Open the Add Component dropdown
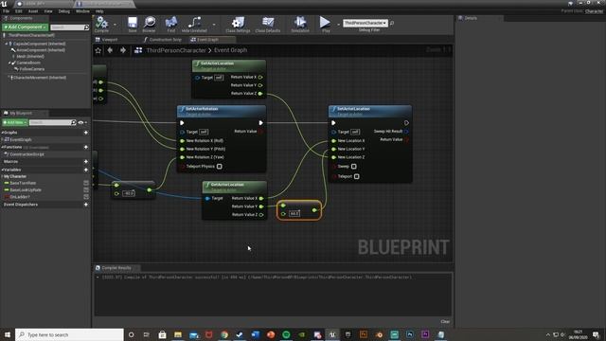The image size is (606, 341). click(x=26, y=27)
